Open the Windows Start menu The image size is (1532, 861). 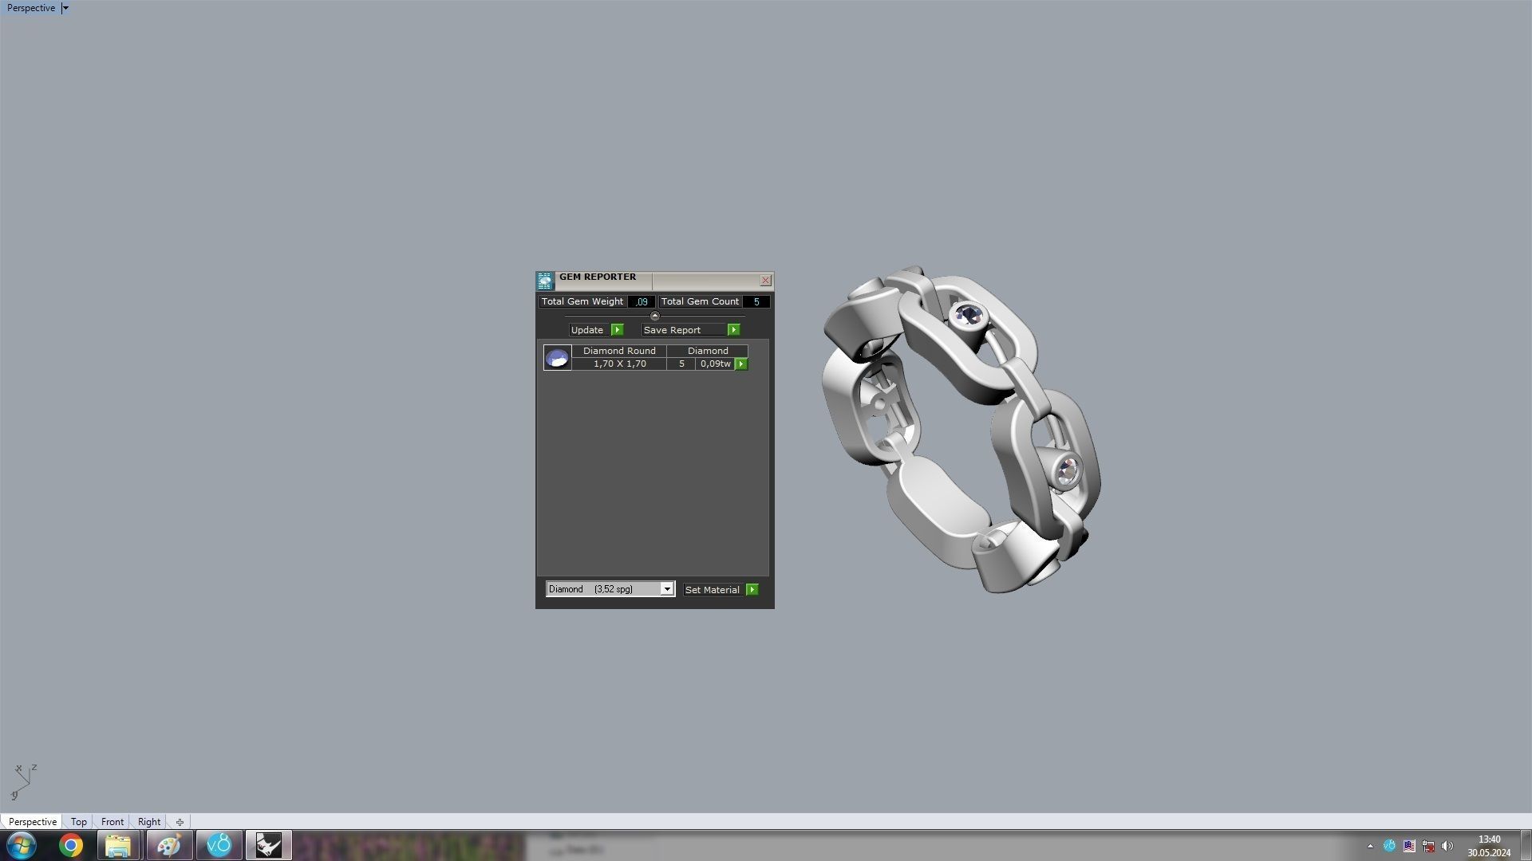tap(22, 845)
